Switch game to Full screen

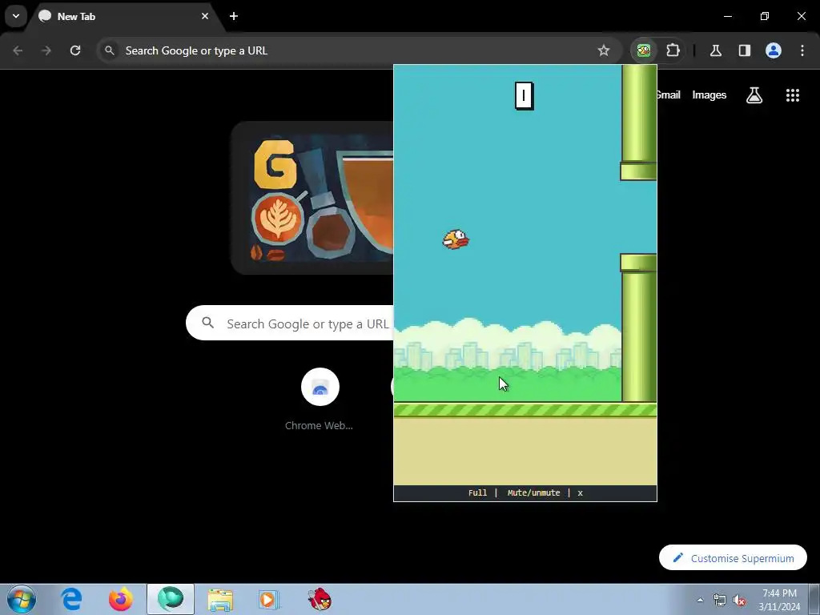pos(477,493)
